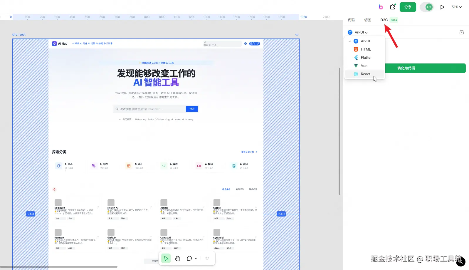Expand the comment tool options chevron

[196, 258]
